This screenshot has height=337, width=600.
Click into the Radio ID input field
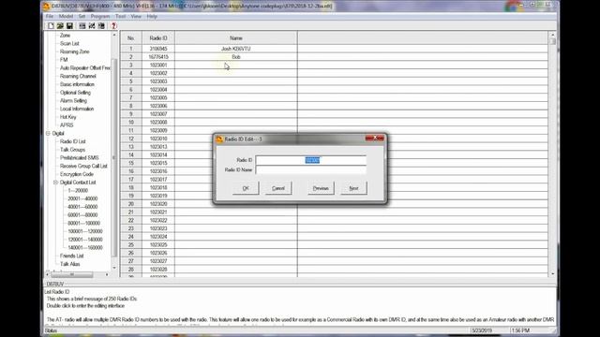tap(310, 160)
